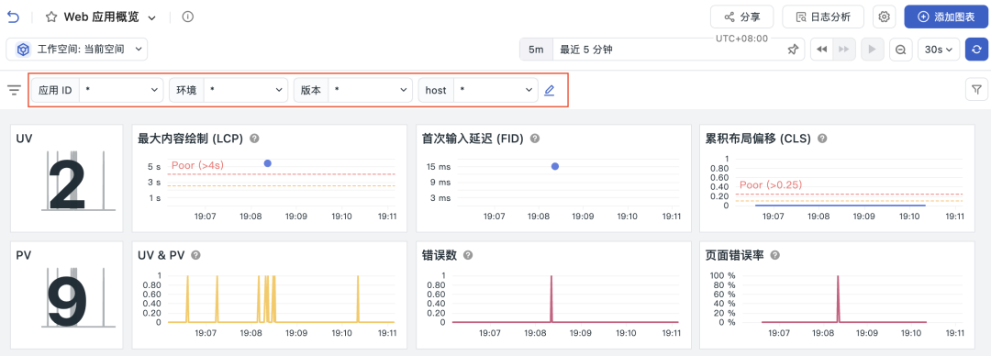Image resolution: width=991 pixels, height=356 pixels.
Task: Open the dashboard info icon
Action: pos(187,17)
